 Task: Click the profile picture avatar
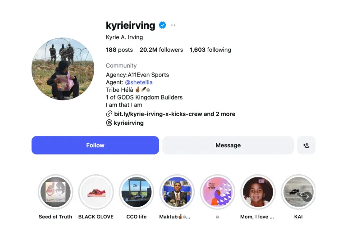(63, 69)
